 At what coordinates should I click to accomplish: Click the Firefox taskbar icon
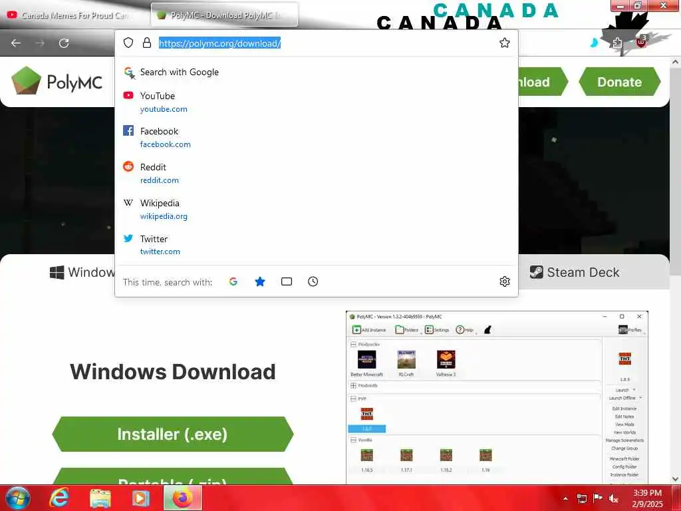point(182,498)
